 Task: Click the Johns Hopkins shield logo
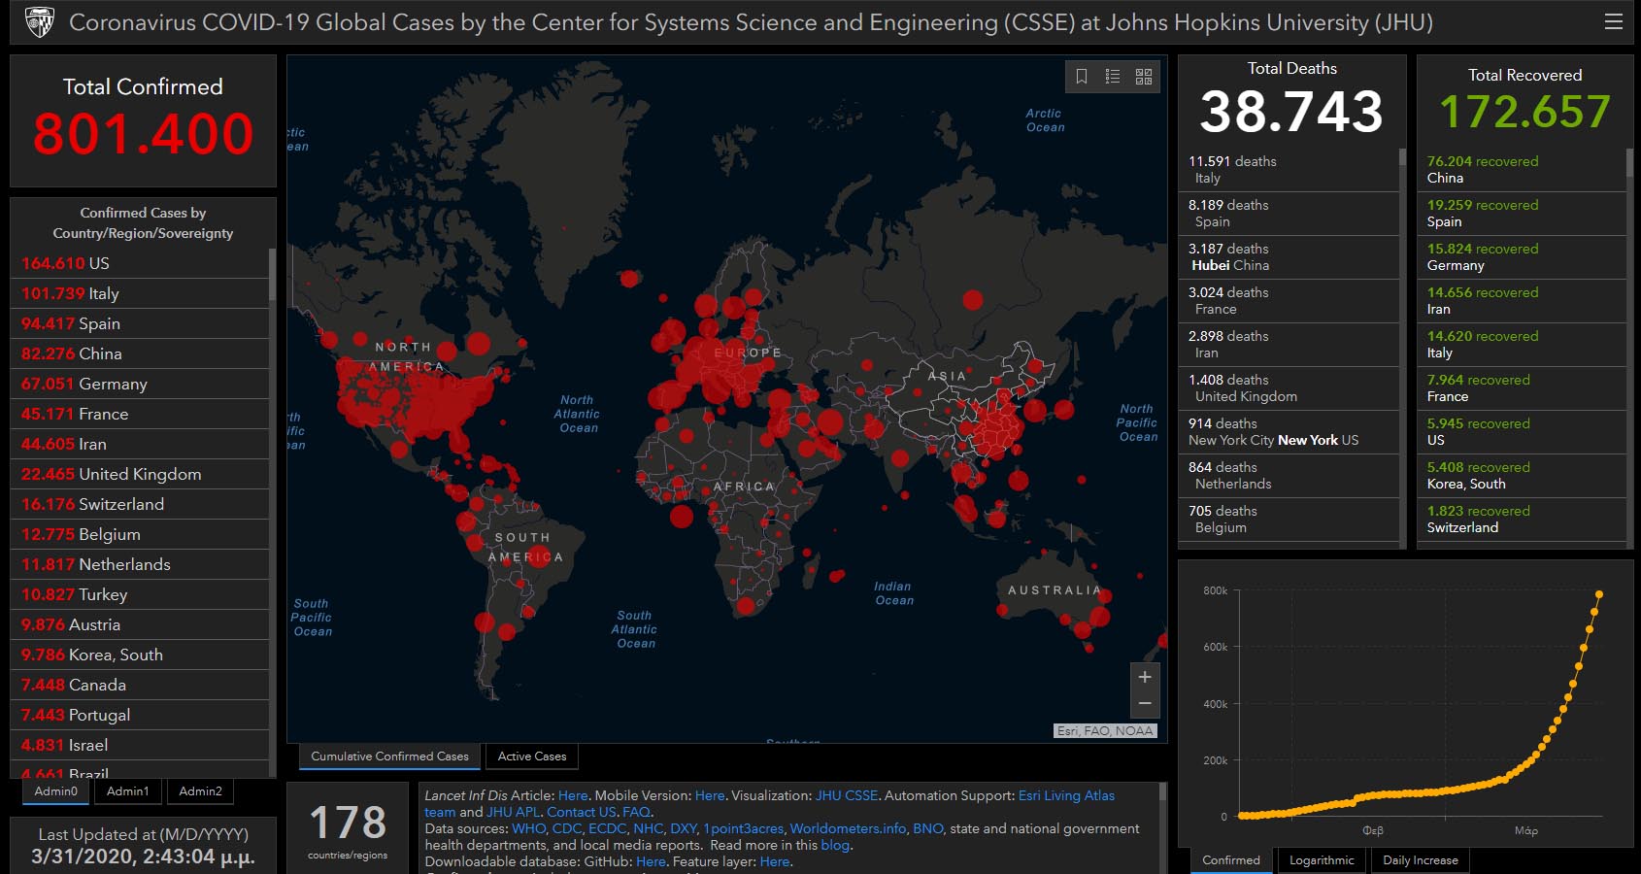[39, 21]
